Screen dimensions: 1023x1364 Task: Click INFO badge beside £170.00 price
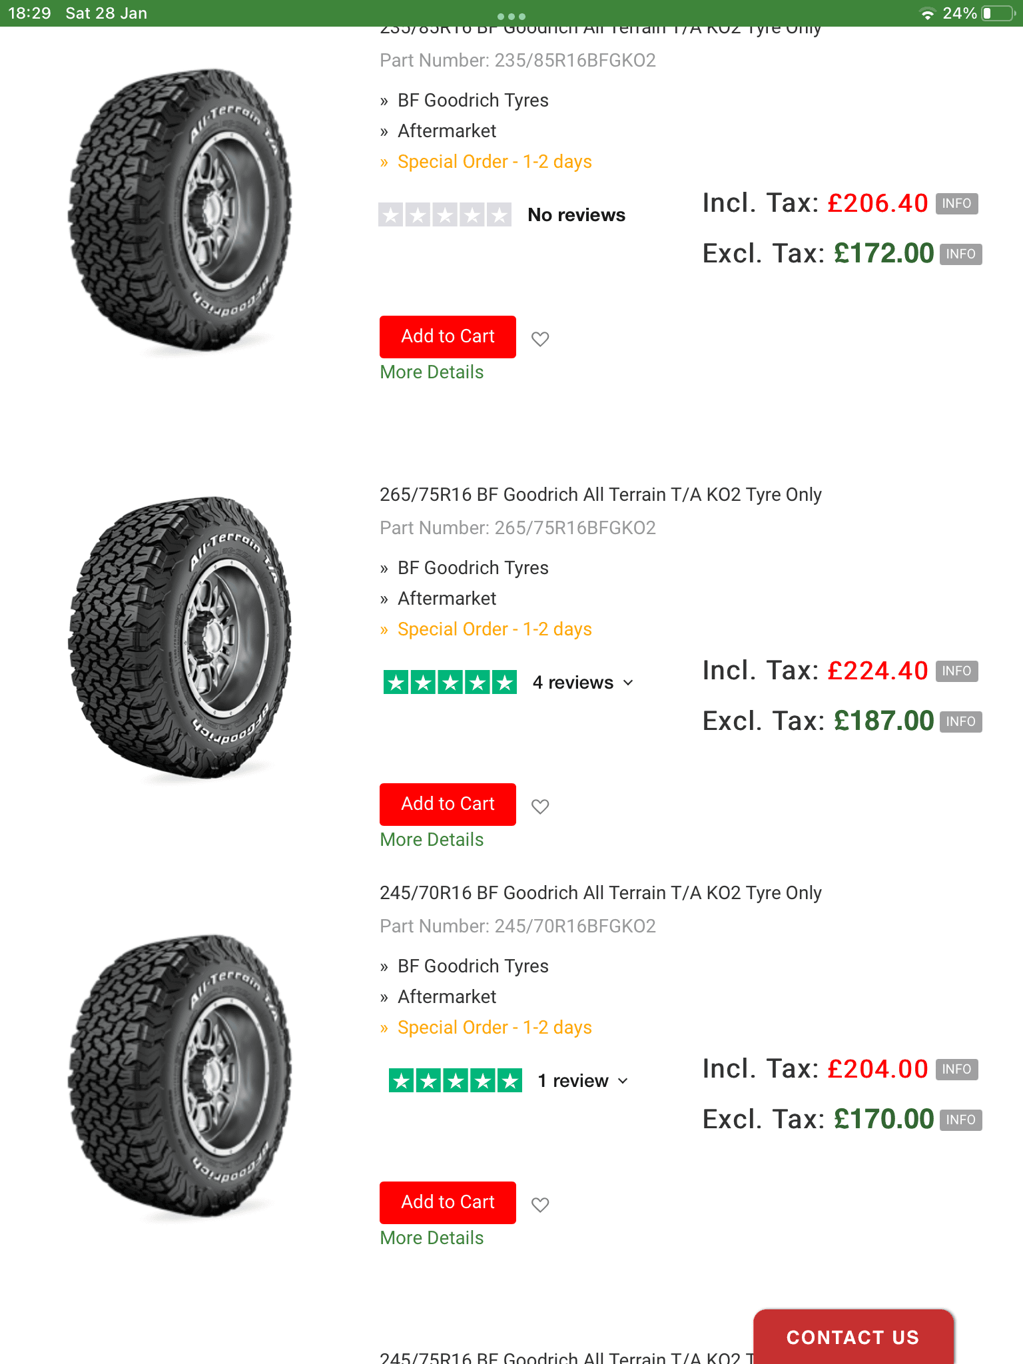960,1120
